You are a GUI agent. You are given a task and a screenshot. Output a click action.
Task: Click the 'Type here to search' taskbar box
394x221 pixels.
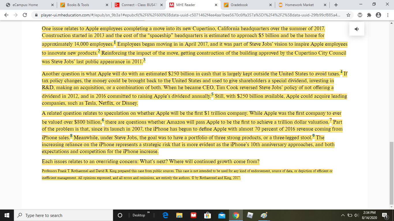[x=63, y=215]
